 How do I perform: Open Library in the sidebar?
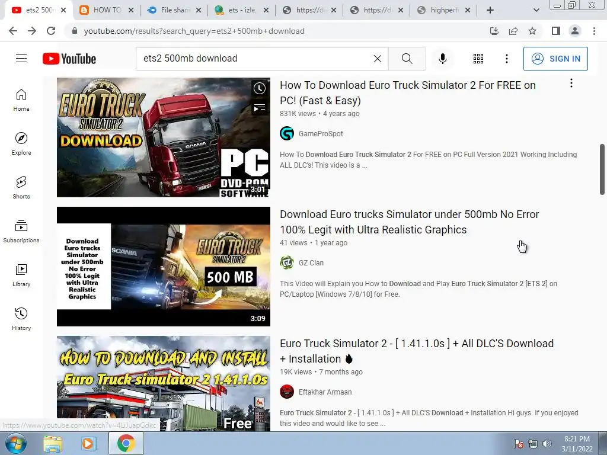pyautogui.click(x=21, y=275)
